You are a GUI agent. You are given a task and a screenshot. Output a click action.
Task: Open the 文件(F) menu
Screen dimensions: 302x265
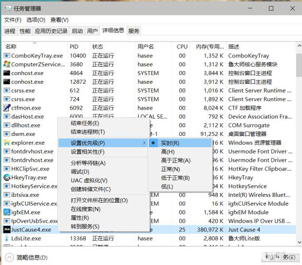pyautogui.click(x=13, y=20)
